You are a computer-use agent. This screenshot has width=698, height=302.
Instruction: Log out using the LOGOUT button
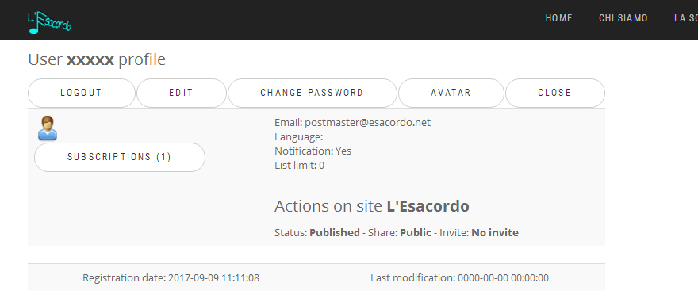pos(82,93)
